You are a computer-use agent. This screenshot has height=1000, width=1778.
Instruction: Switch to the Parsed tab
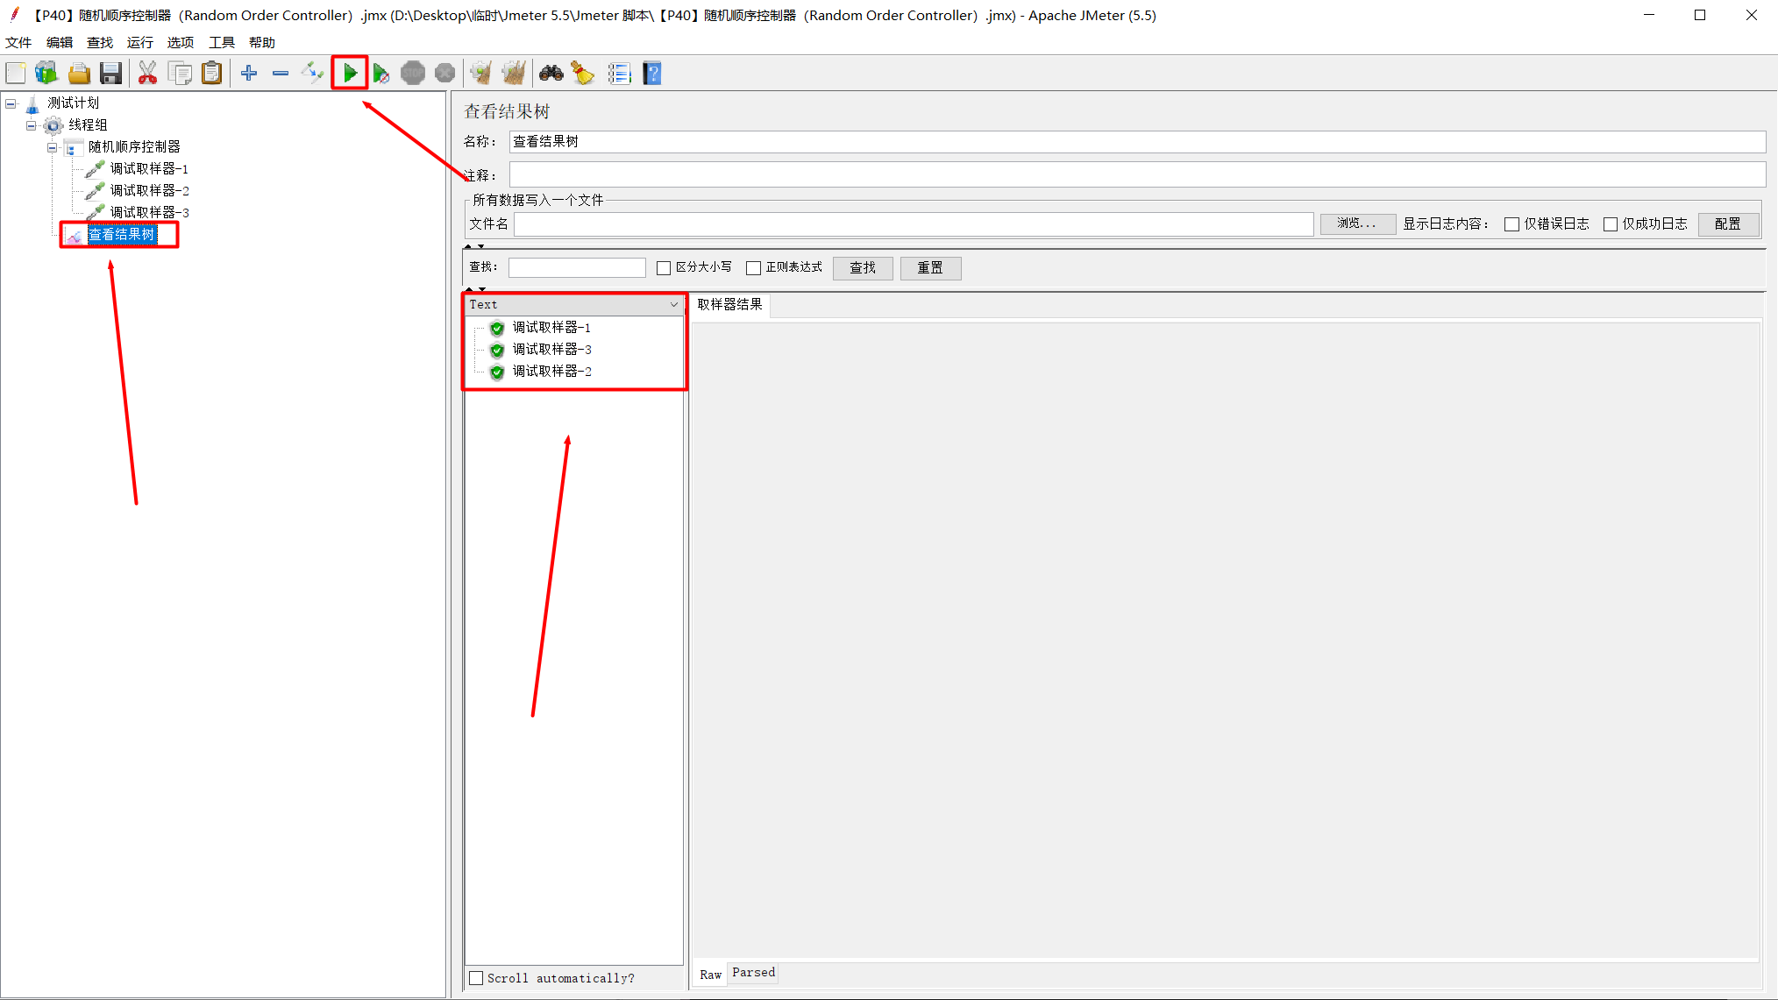[x=754, y=973]
